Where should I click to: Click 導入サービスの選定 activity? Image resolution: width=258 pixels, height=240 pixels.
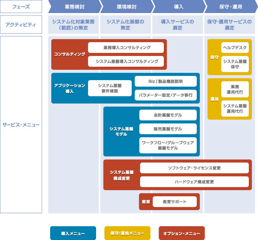click(x=177, y=25)
